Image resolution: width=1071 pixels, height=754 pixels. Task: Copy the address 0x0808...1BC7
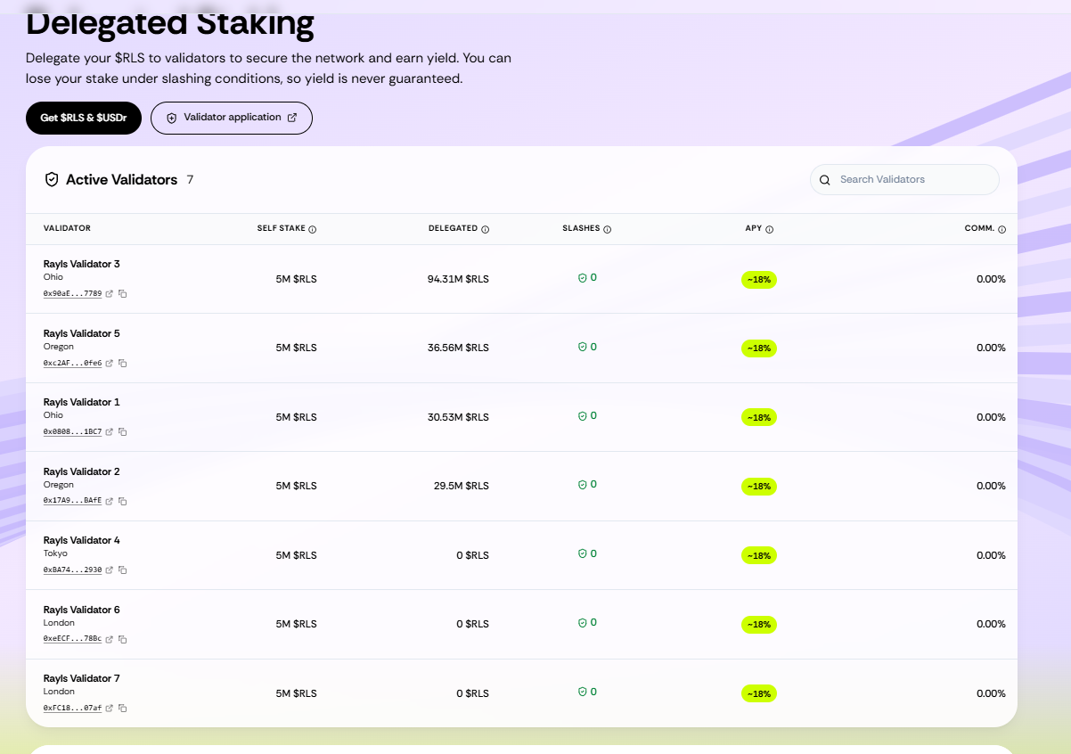pos(123,432)
